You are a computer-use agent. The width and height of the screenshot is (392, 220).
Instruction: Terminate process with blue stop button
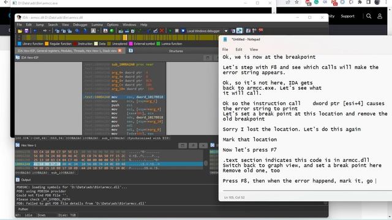tap(183, 31)
